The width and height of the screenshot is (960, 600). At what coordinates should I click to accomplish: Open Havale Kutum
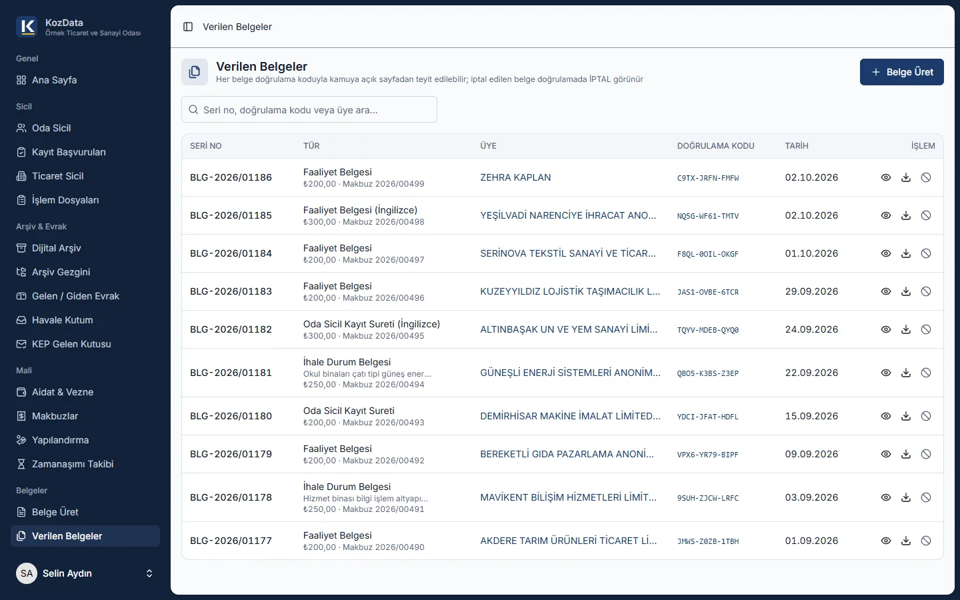(85, 320)
